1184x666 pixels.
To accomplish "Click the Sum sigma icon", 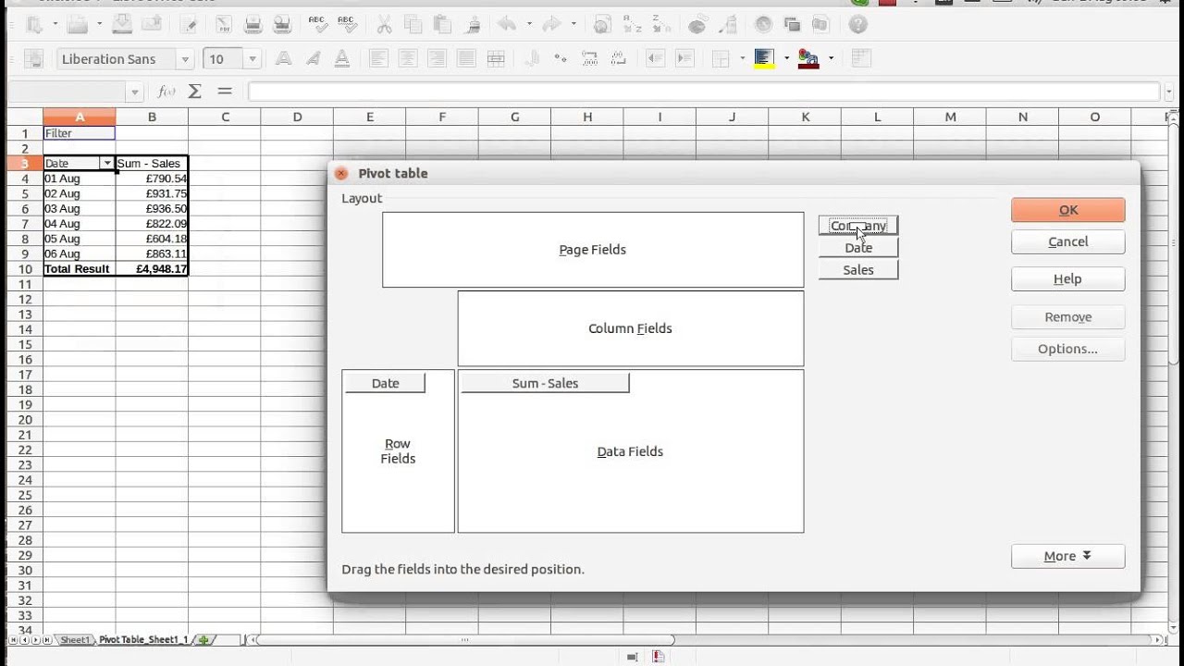I will click(195, 92).
